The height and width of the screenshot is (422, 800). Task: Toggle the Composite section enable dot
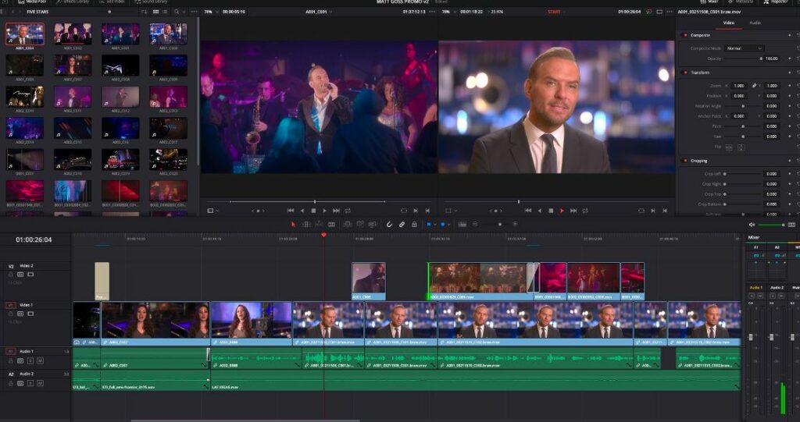685,35
